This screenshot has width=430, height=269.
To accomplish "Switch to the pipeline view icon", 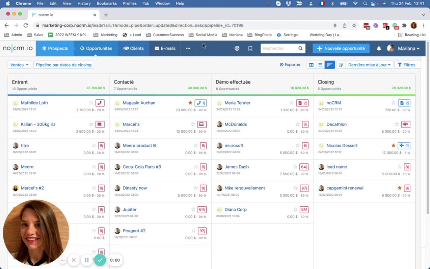I will 330,65.
